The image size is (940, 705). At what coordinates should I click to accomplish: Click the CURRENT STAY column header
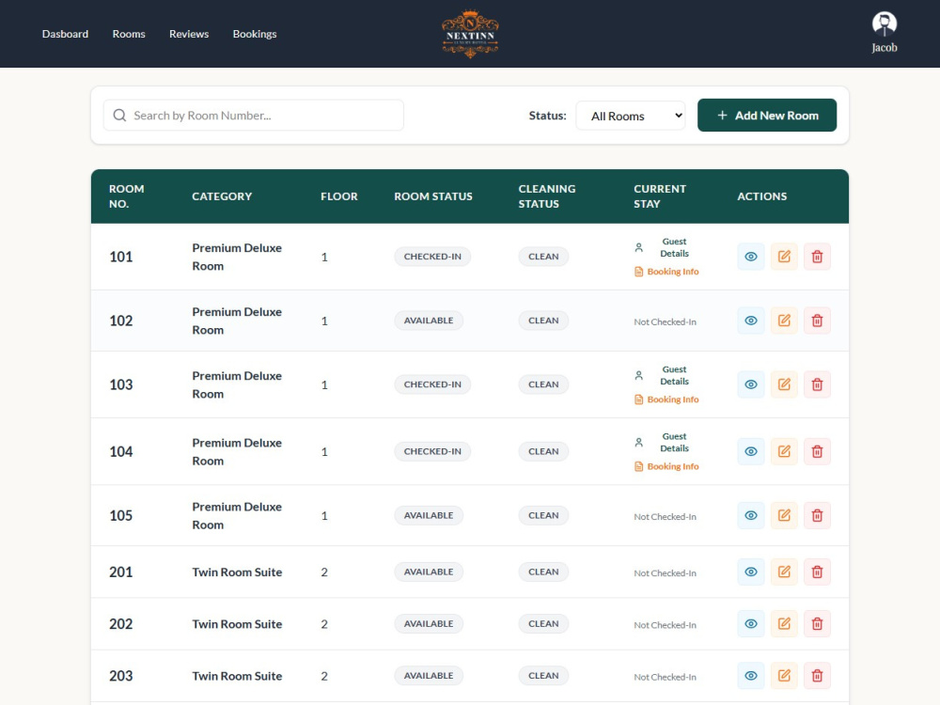click(660, 196)
